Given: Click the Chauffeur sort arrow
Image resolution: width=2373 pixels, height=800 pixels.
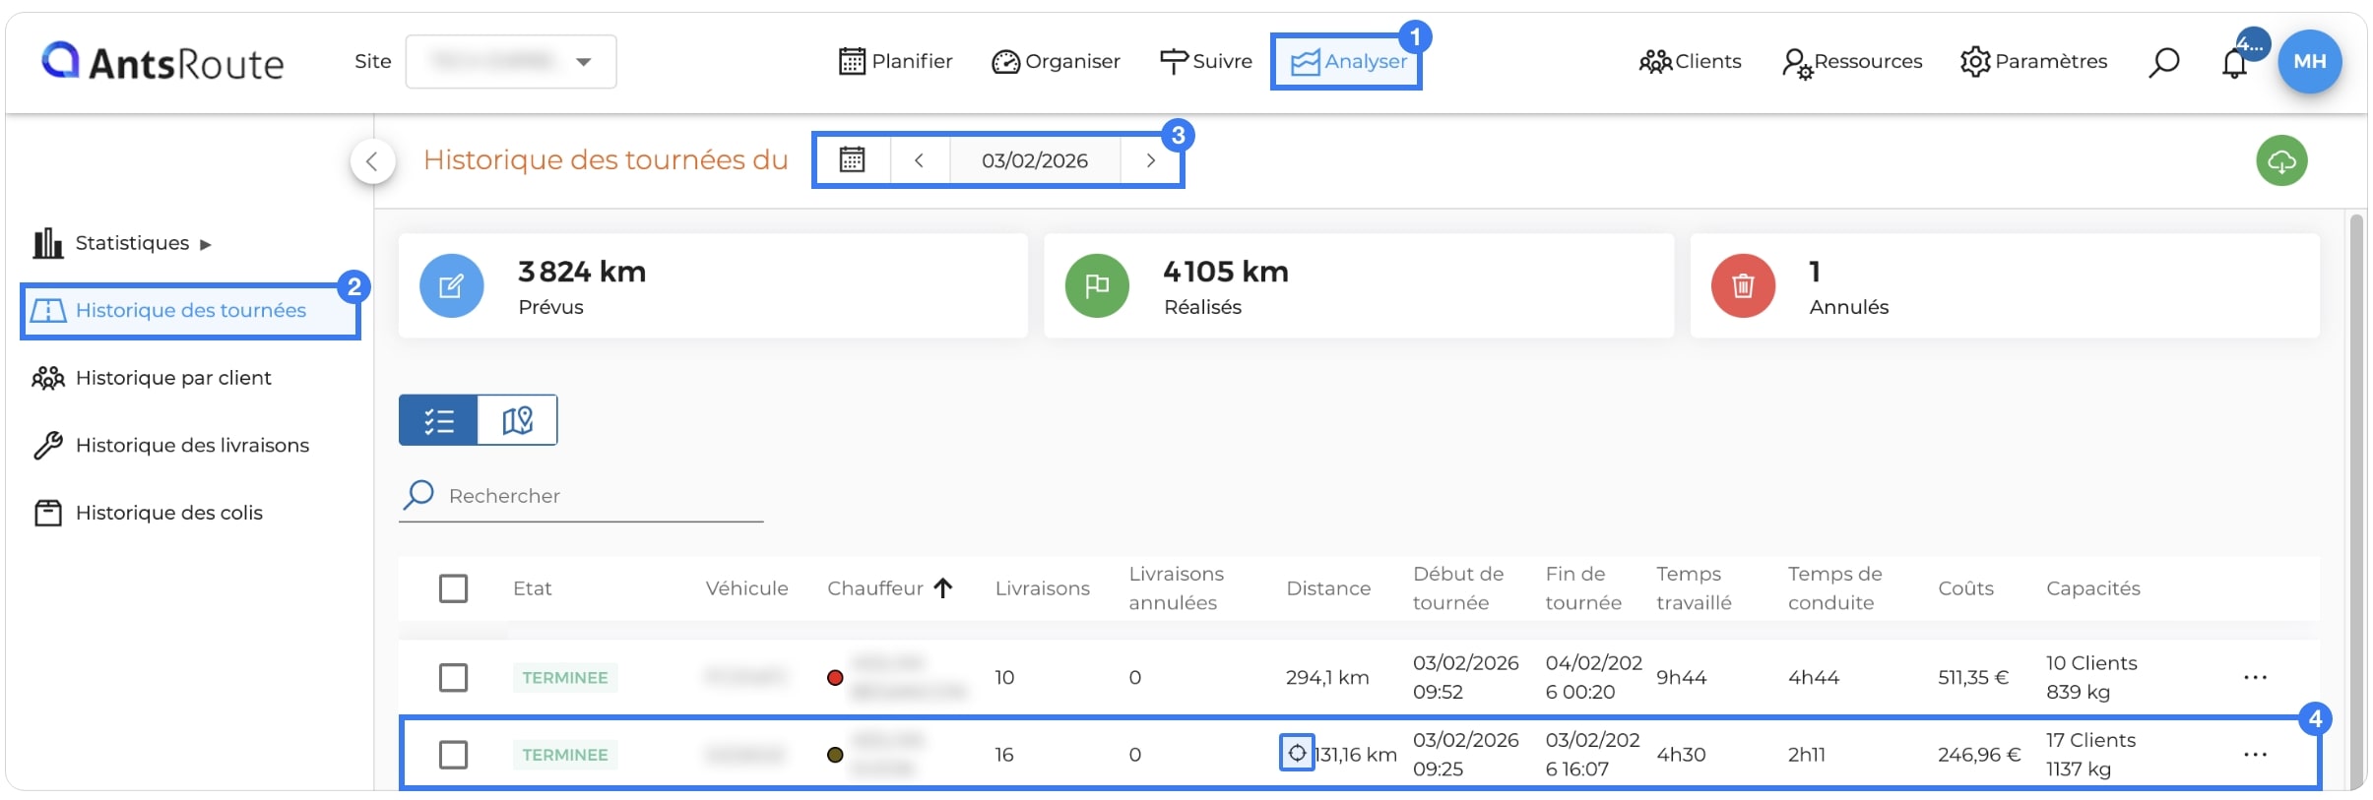Looking at the screenshot, I should [x=943, y=587].
